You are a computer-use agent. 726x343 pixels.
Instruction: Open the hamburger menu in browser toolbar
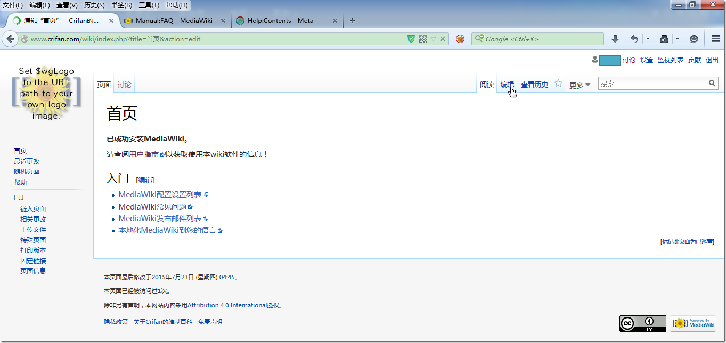[716, 39]
